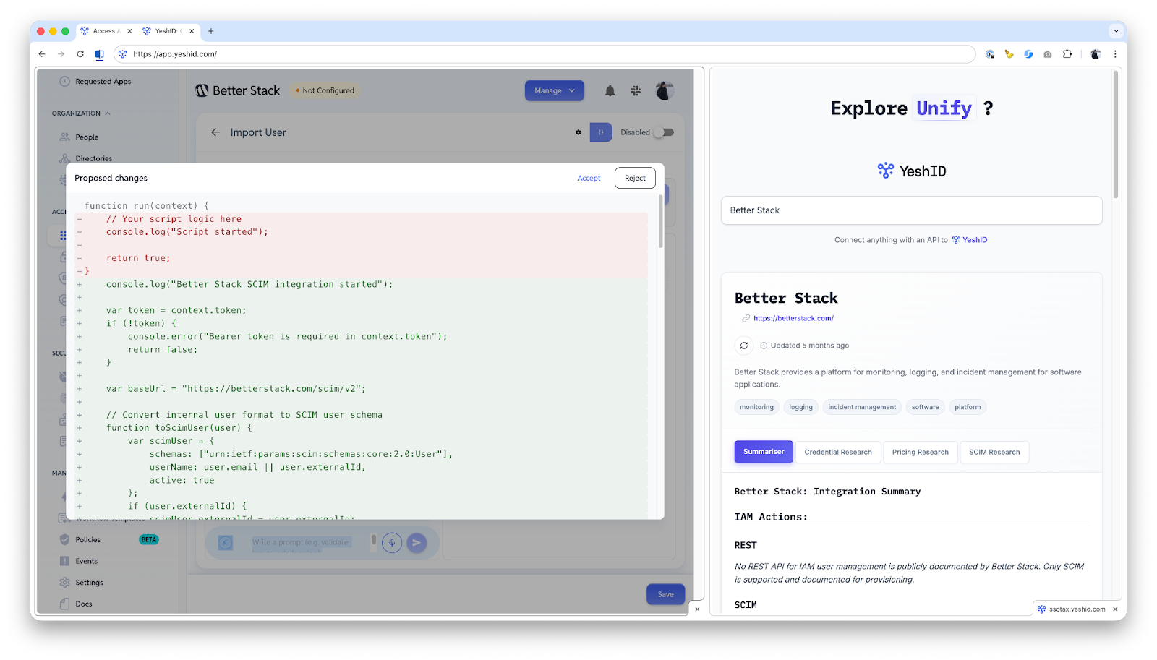Click the code braces view button

(601, 132)
